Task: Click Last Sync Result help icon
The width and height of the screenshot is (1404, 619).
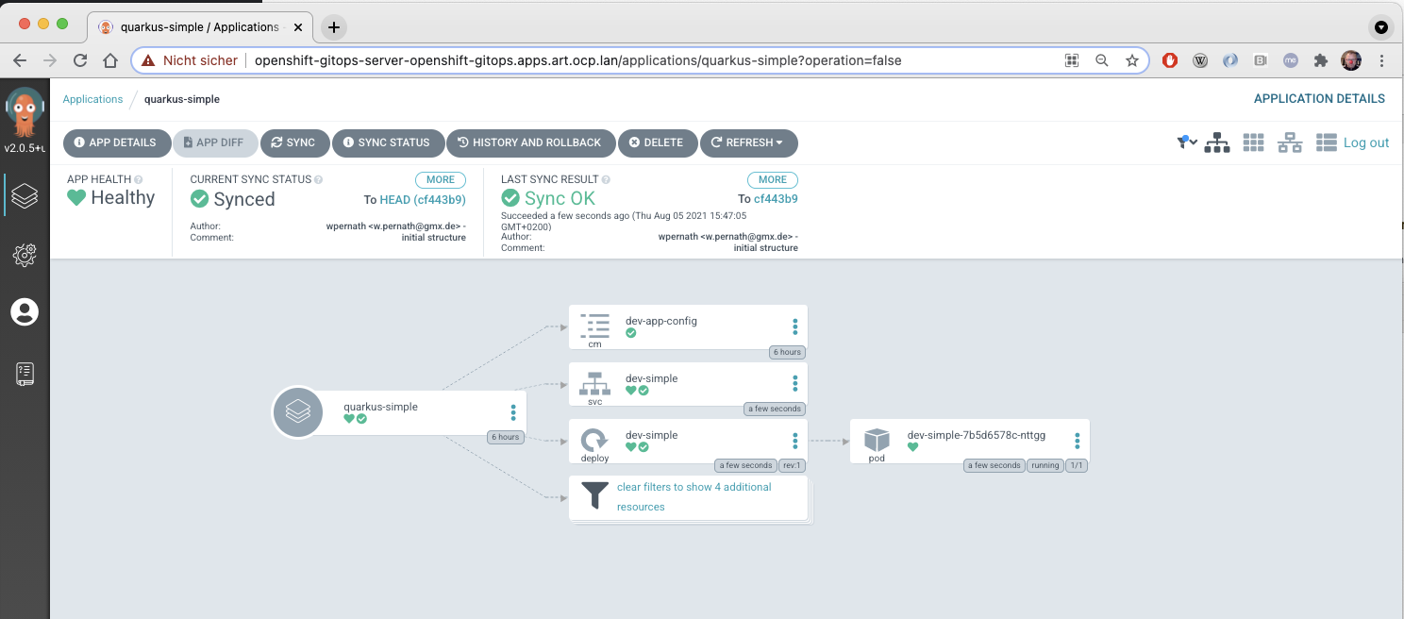Action: pos(606,179)
